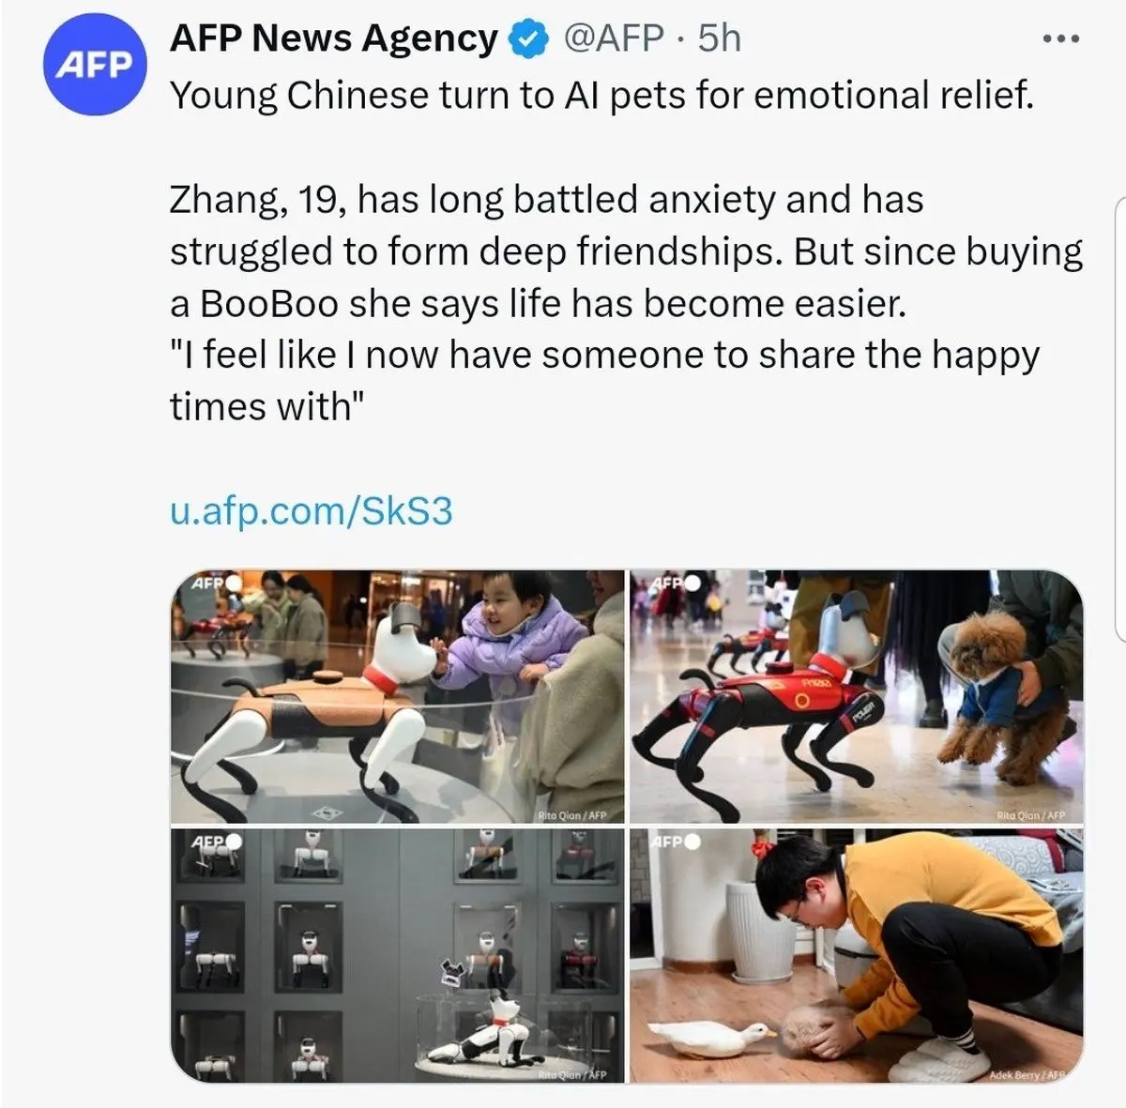Open the AFP profile avatar
The height and width of the screenshot is (1108, 1126).
[95, 65]
